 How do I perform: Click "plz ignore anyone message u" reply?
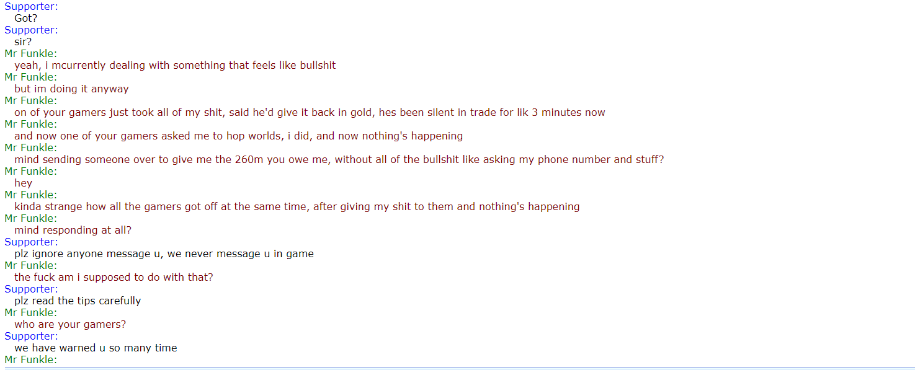[164, 253]
